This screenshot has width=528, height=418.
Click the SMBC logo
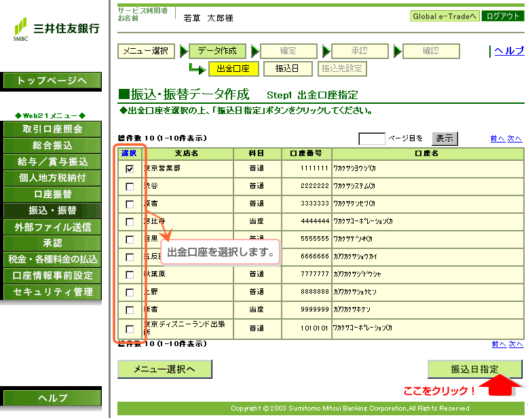point(56,29)
